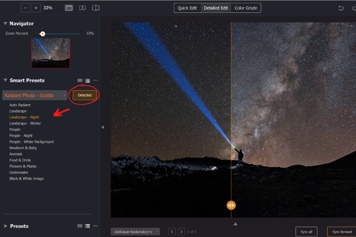Viewport: 356px width, 237px height.
Task: Switch to single image view
Action: [69, 8]
